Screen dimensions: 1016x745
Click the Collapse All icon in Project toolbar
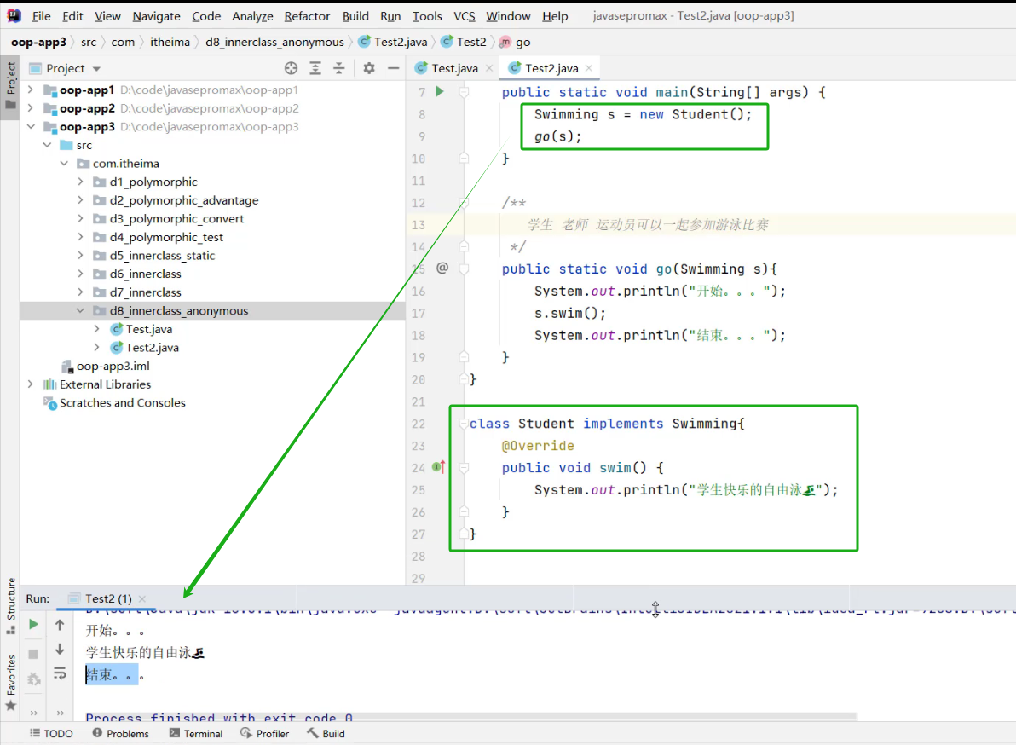point(339,68)
